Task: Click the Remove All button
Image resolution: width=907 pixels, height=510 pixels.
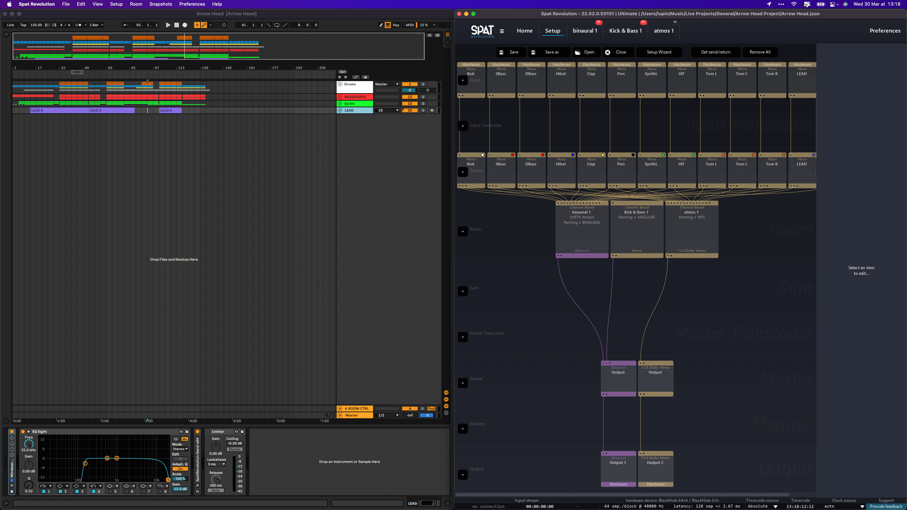Action: coord(760,52)
